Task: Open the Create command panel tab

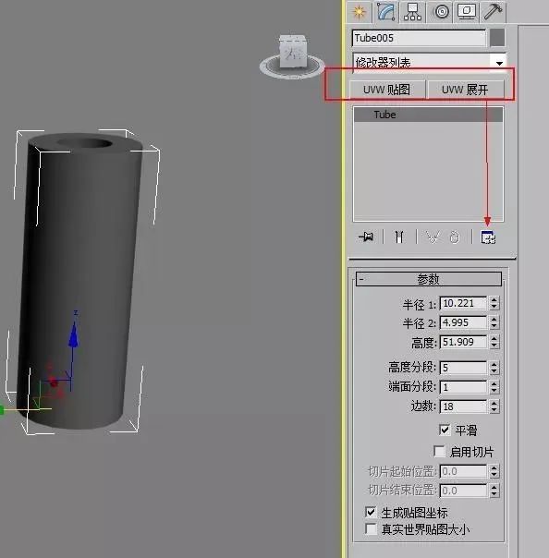Action: point(359,12)
